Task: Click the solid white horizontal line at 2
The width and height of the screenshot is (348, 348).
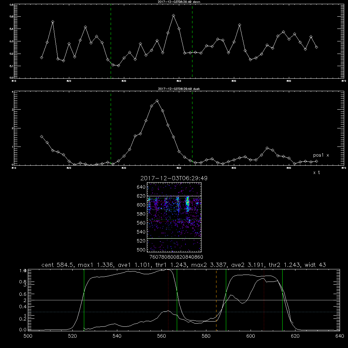Action: pos(184,300)
